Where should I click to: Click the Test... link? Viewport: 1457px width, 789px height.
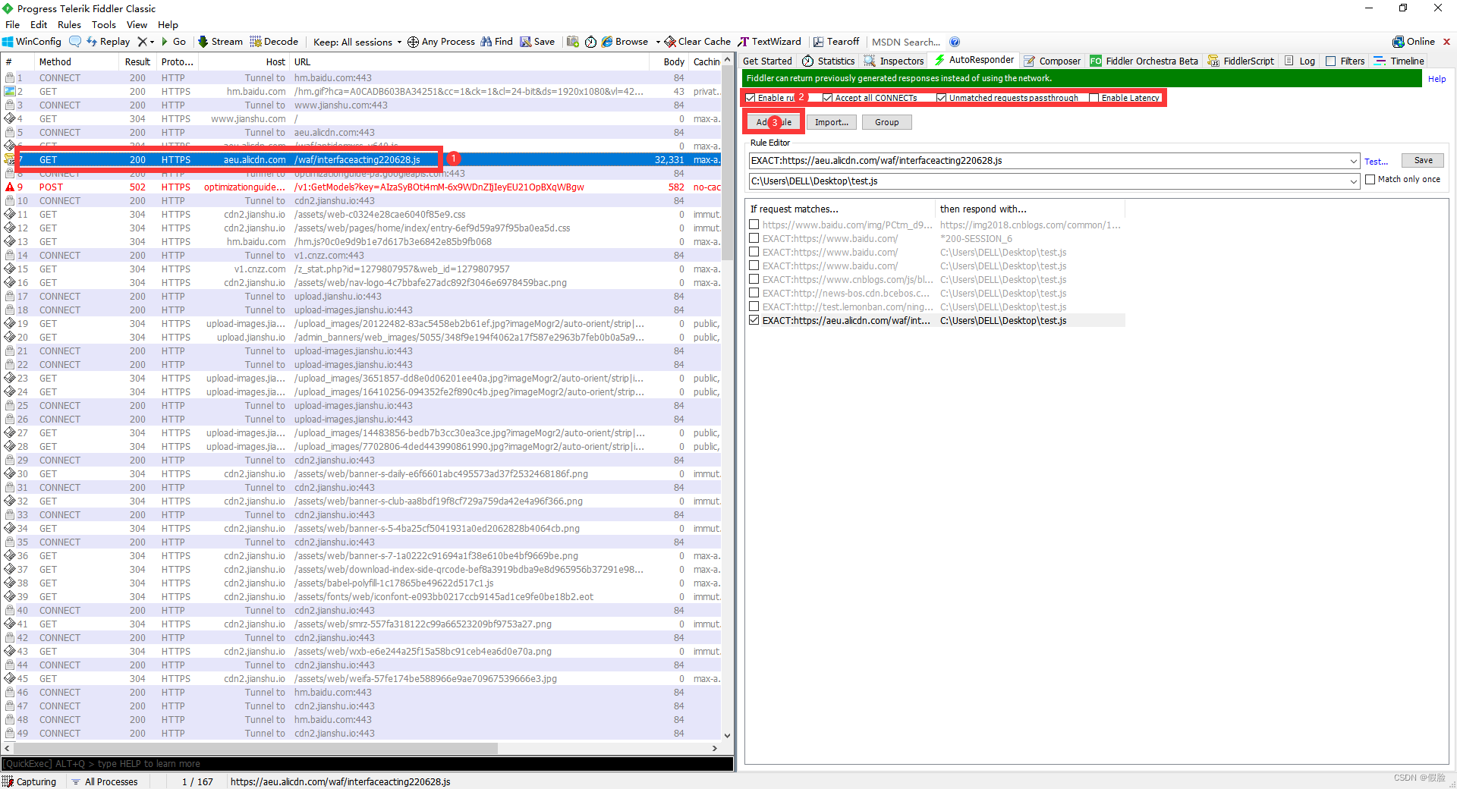click(1376, 162)
